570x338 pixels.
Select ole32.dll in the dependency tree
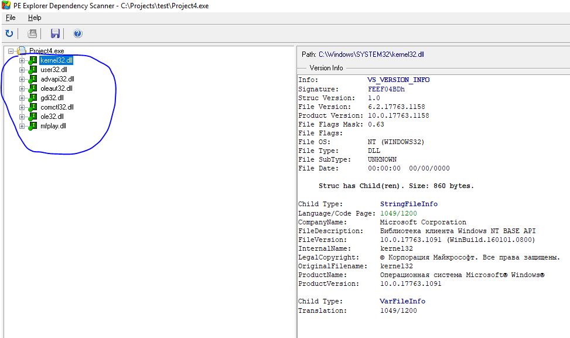tap(52, 117)
